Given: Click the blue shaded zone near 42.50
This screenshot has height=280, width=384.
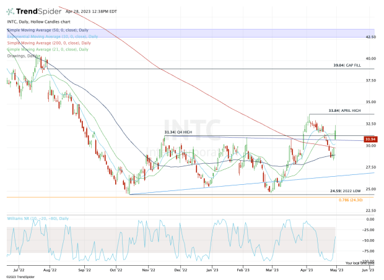Looking at the screenshot, I should click(x=186, y=33).
